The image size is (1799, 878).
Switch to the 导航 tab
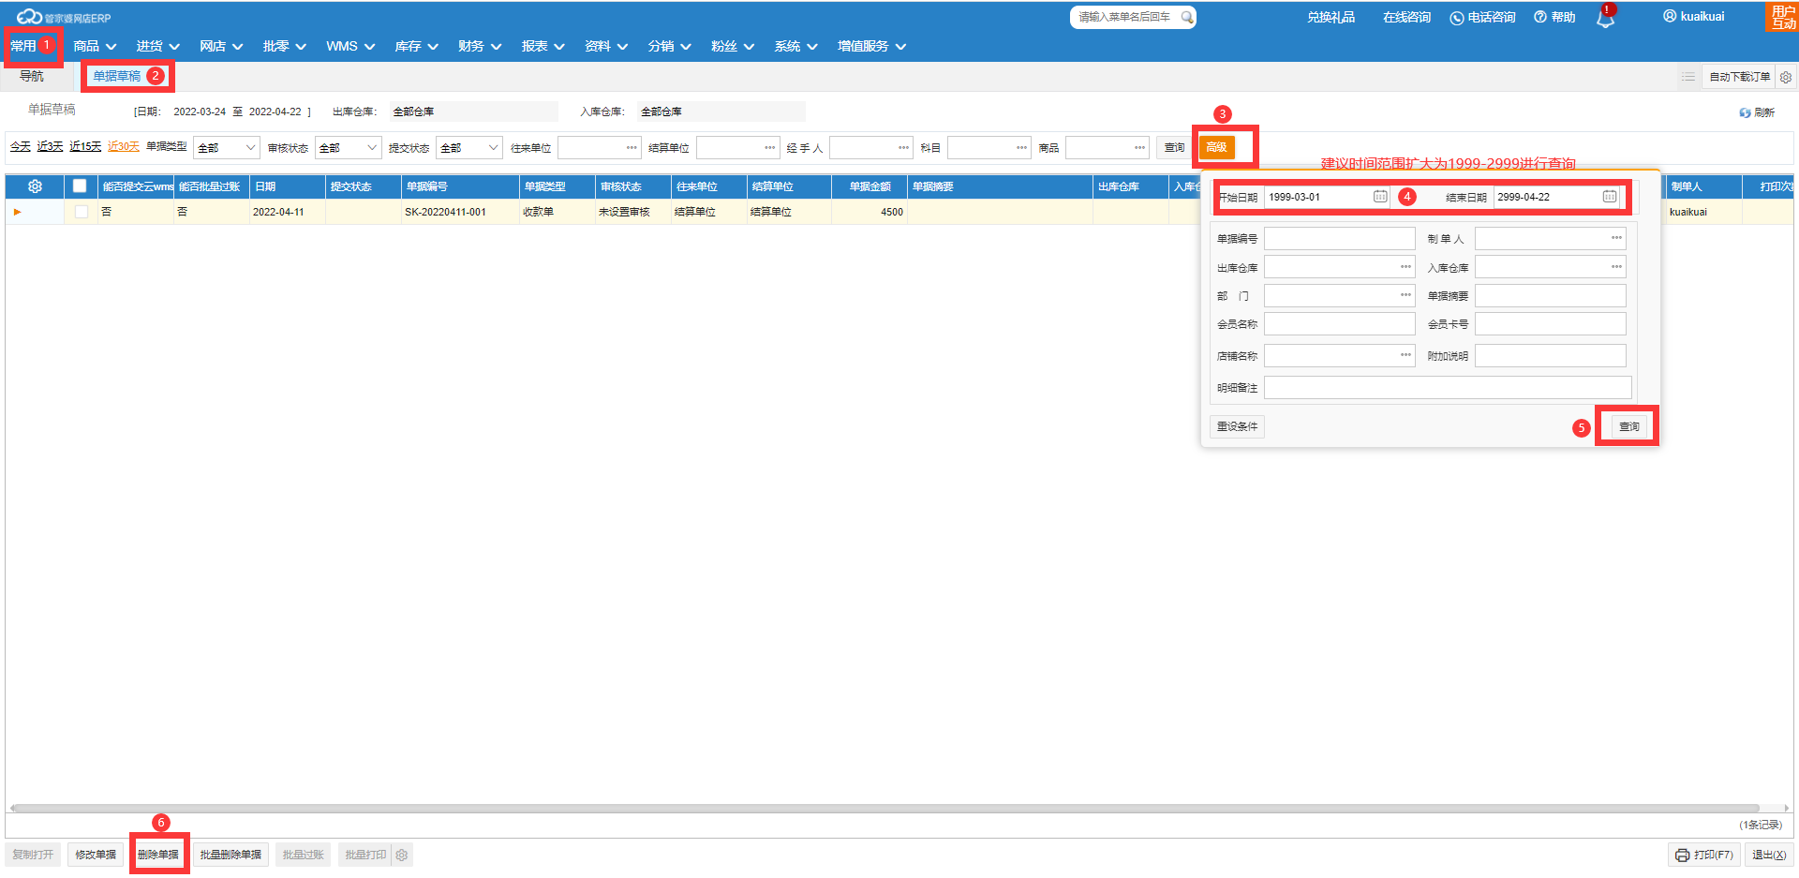(32, 77)
